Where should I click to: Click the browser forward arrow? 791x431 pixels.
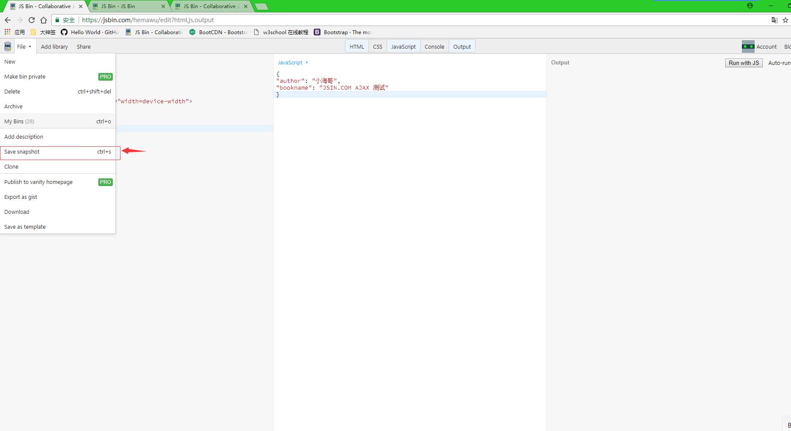(20, 20)
